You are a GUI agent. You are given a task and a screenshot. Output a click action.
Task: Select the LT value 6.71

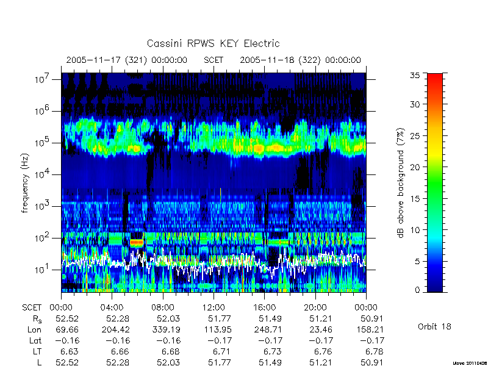coord(222,351)
